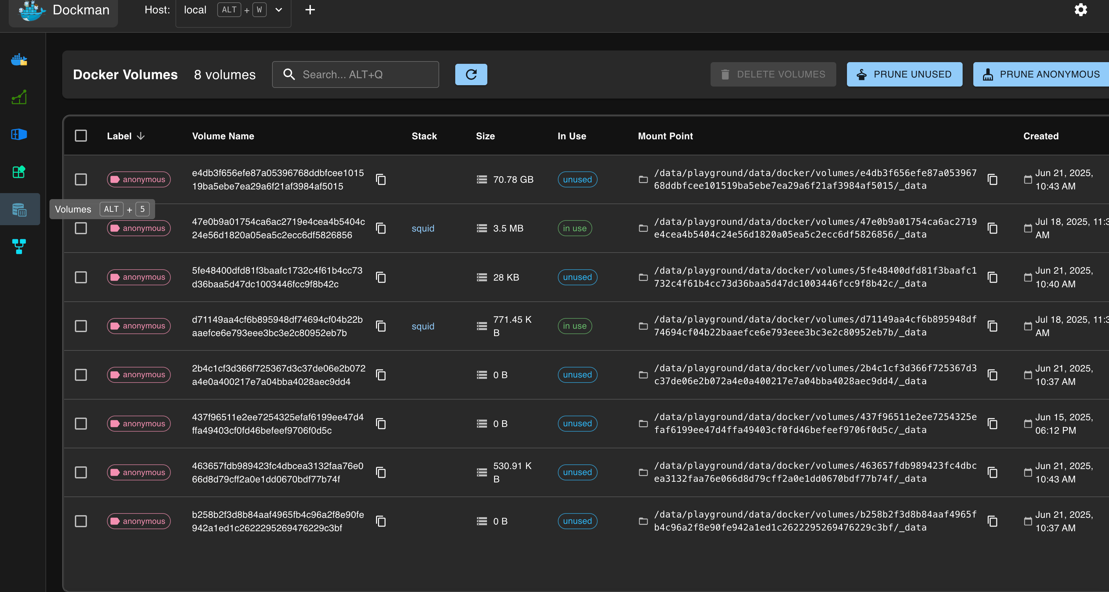Copy mount point of 463657fdb989 volume

(x=993, y=472)
